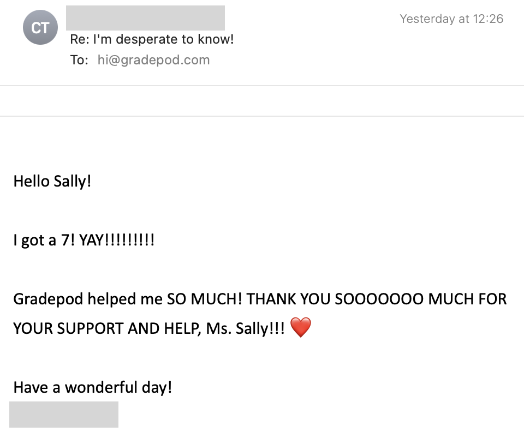Click the Hello Sally! greeting line
Viewport: 524px width, 432px height.
(x=52, y=181)
